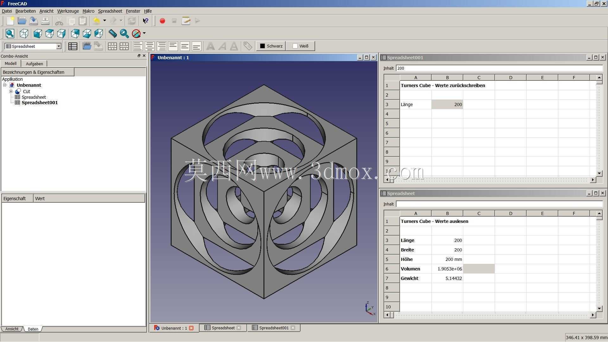
Task: Align cell content to vertical center
Action: pyautogui.click(x=185, y=46)
